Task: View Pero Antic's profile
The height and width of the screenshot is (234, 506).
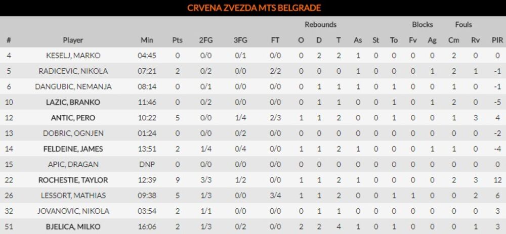Action: [73, 118]
